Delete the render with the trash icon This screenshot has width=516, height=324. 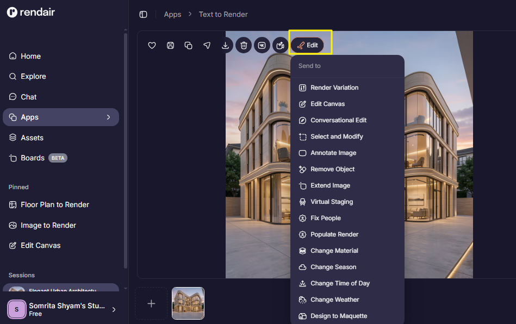click(244, 46)
